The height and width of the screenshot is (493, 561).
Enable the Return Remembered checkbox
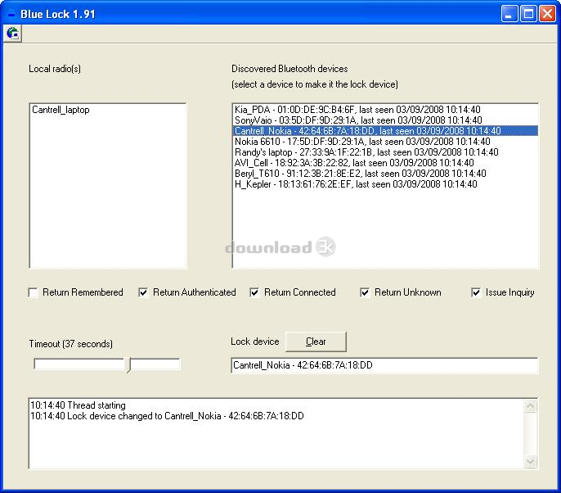34,292
